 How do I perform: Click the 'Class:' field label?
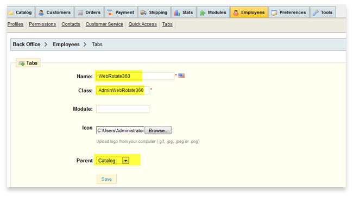tap(85, 91)
